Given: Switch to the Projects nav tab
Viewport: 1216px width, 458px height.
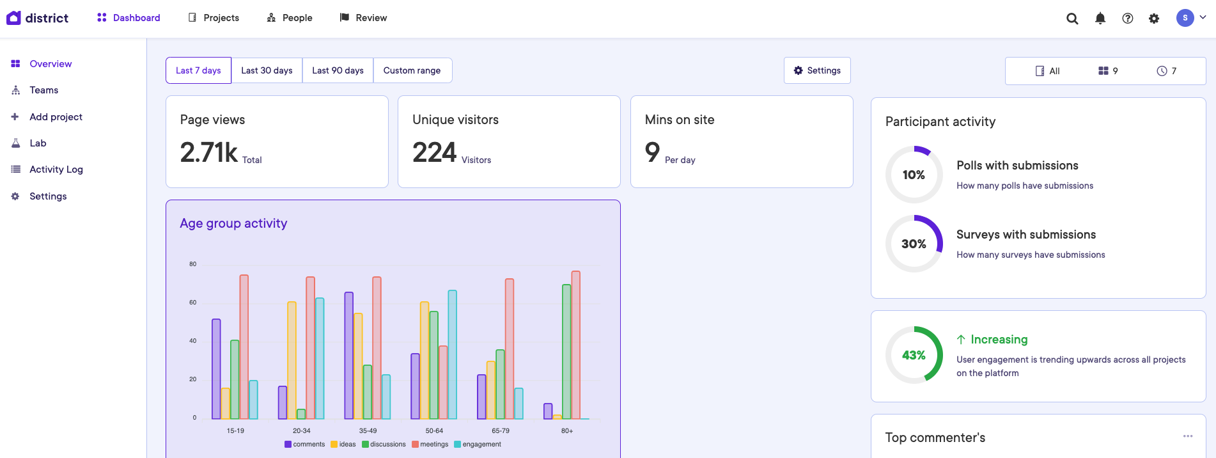Looking at the screenshot, I should [214, 18].
